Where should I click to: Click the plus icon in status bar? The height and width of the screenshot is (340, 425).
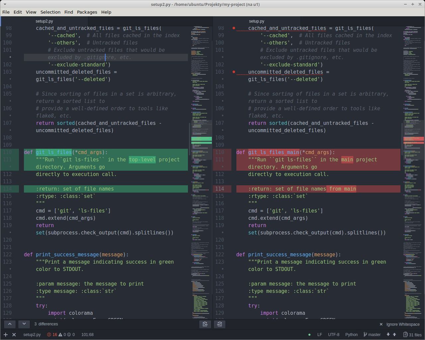[x=6, y=335]
